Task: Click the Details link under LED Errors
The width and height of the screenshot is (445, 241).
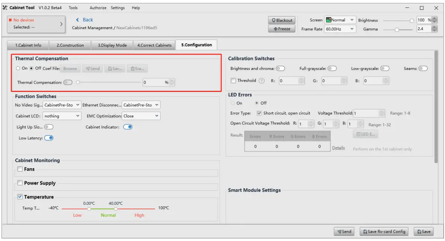Action: (x=338, y=148)
